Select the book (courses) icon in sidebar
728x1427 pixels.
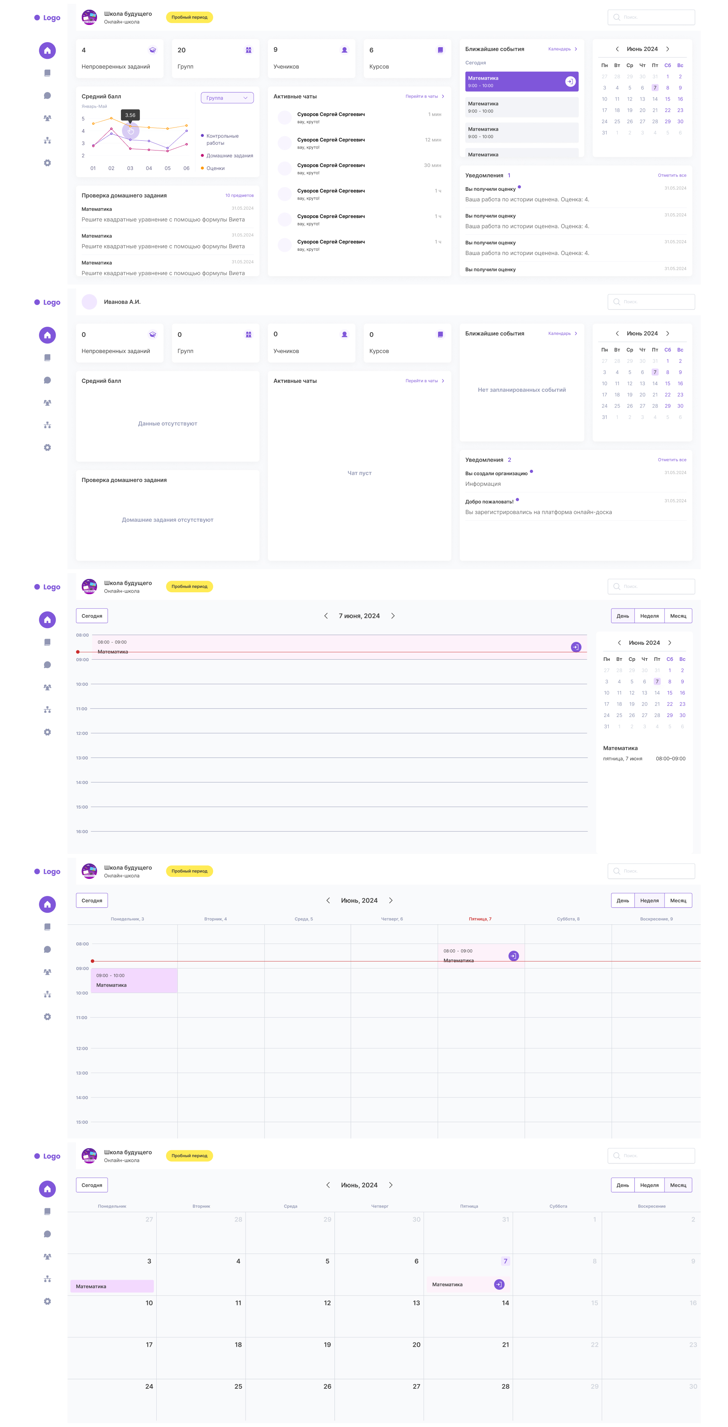tap(47, 73)
